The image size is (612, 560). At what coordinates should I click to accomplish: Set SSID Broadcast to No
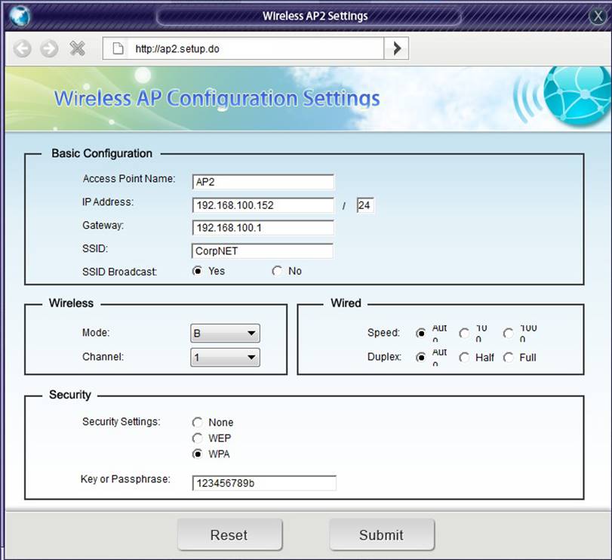click(x=277, y=271)
